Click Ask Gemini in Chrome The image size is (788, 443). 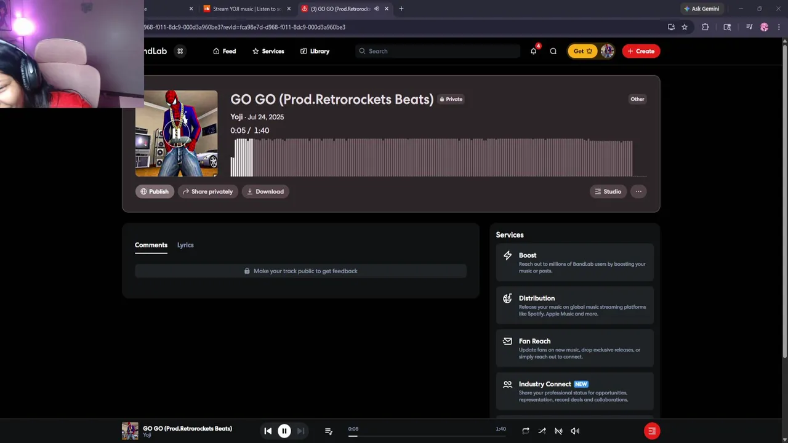[x=701, y=9]
